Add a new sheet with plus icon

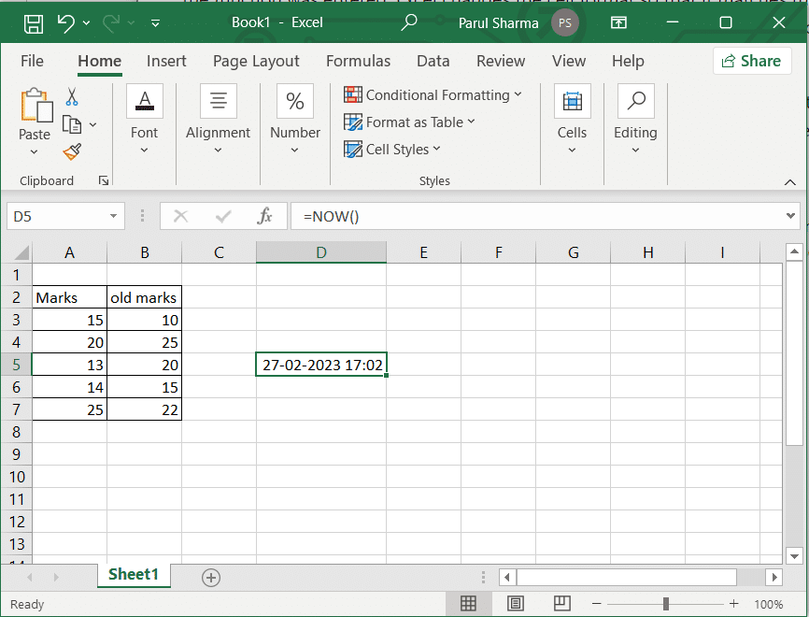click(x=210, y=577)
